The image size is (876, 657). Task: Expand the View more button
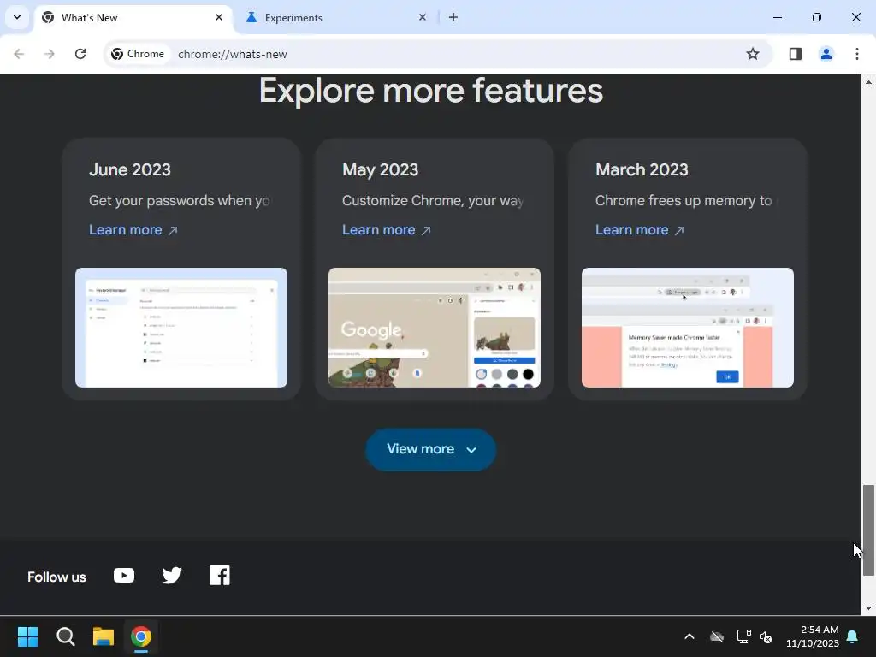pos(431,449)
